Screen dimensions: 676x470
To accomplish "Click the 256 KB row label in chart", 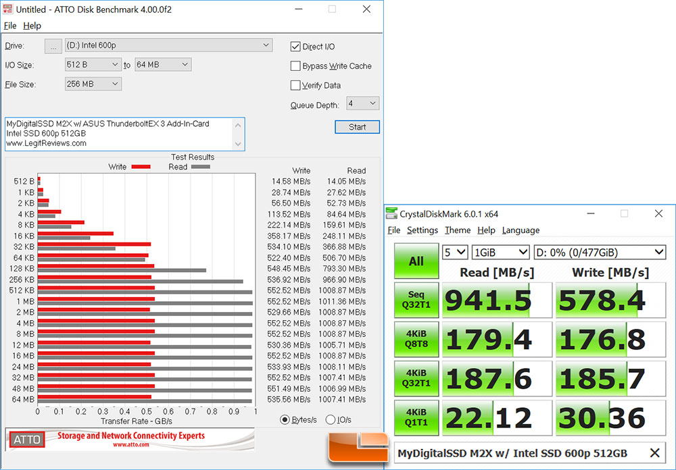I will coord(22,280).
